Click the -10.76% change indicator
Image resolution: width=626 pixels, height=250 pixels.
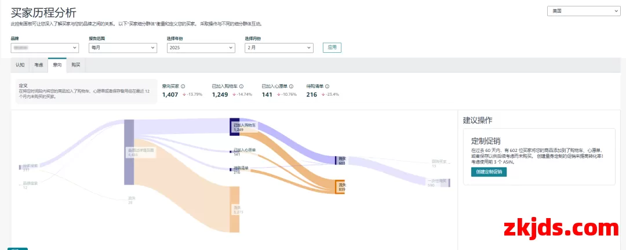pos(286,95)
